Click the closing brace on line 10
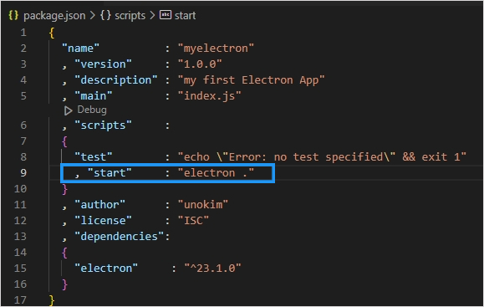This screenshot has width=484, height=307. (x=64, y=189)
